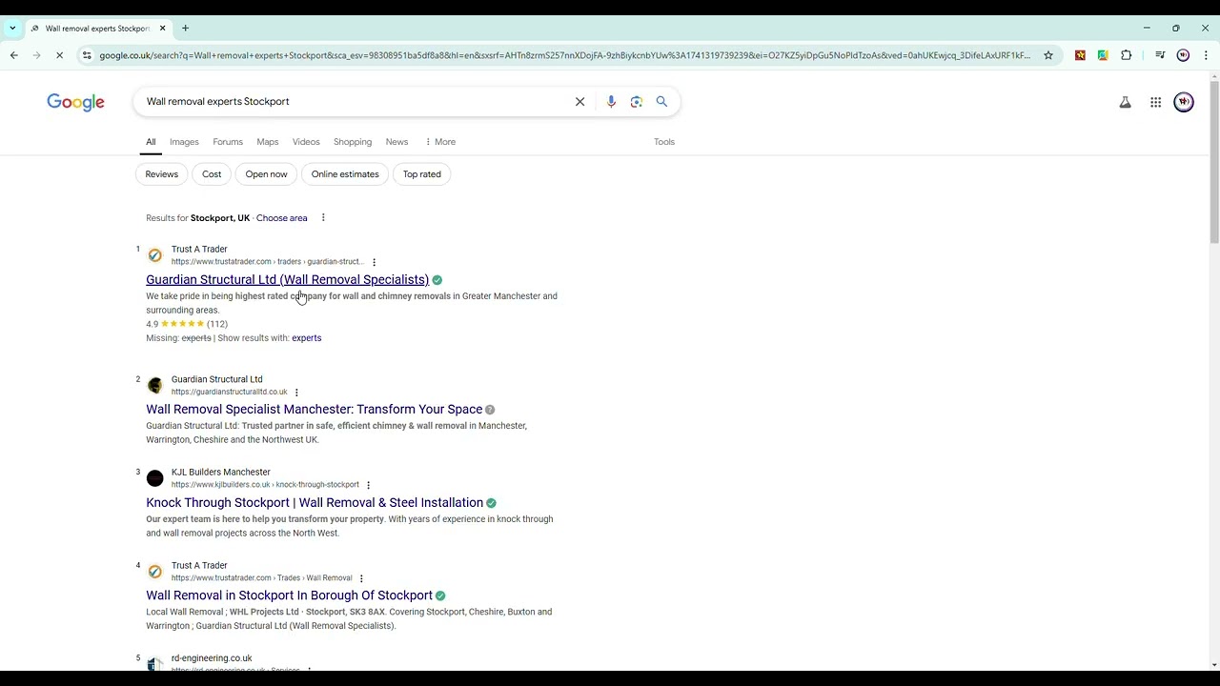Close the Wall removal experts Stockport tab
Viewport: 1220px width, 686px height.
pyautogui.click(x=162, y=29)
